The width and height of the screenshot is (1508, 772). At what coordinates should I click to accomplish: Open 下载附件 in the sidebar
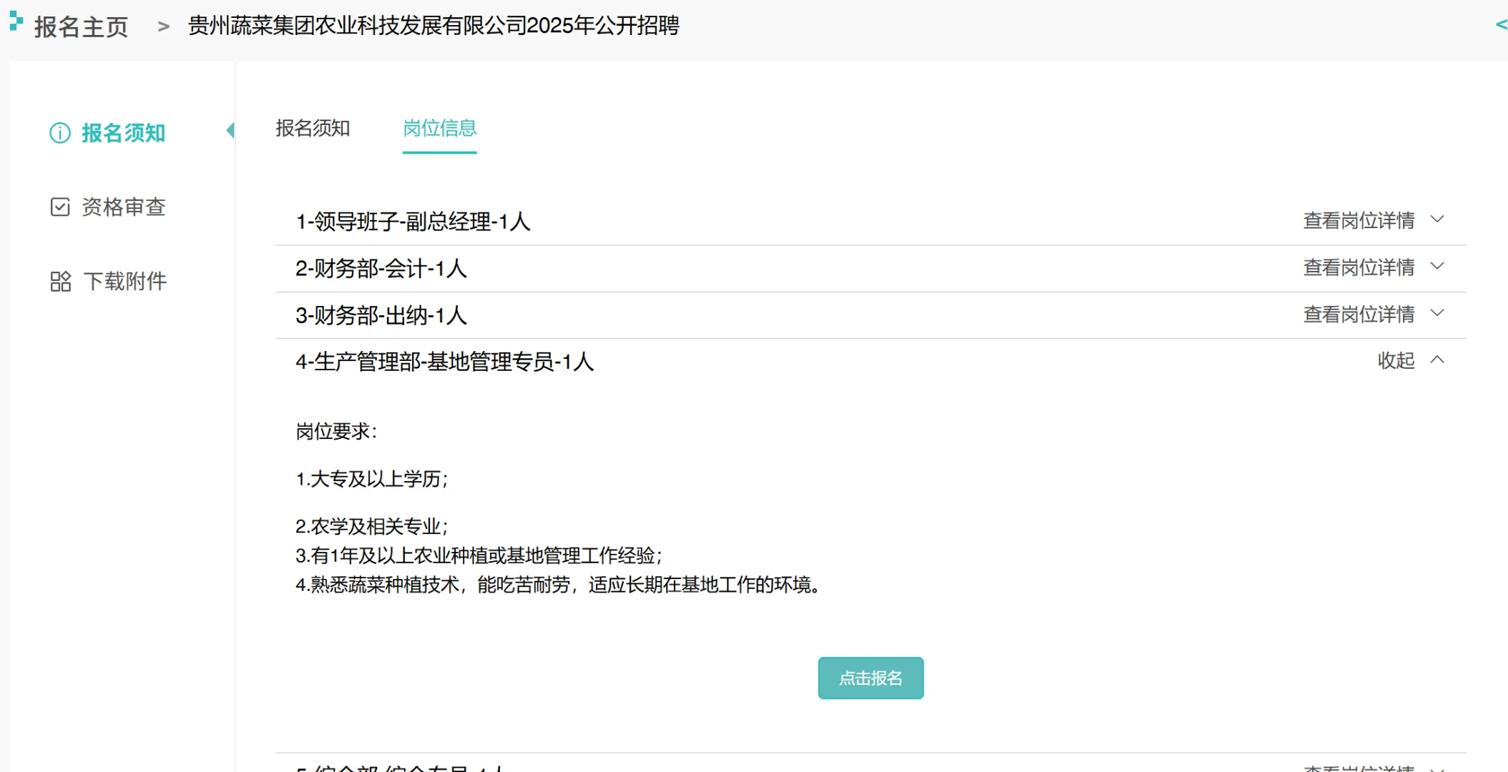pos(125,281)
